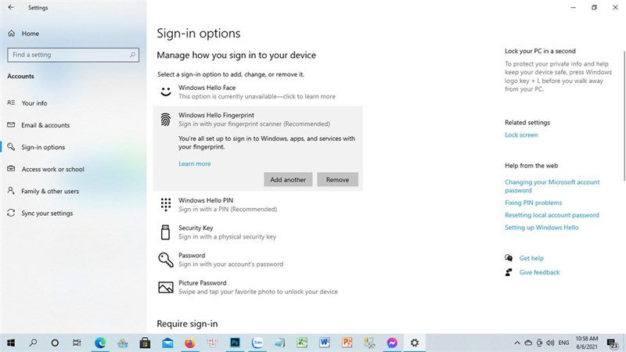The height and width of the screenshot is (352, 626).
Task: Click Give feedback link
Action: point(539,272)
